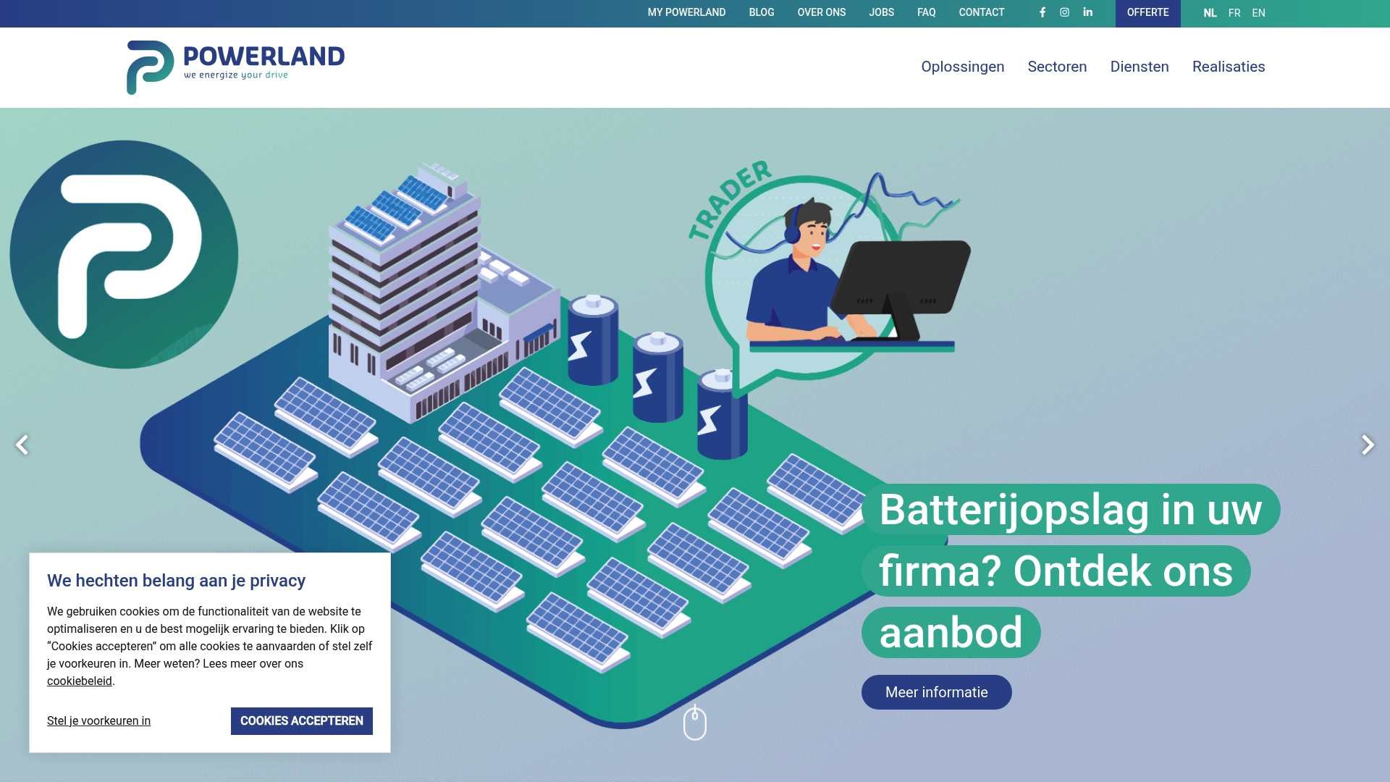Go to previous slide arrow
The height and width of the screenshot is (782, 1390).
point(22,445)
